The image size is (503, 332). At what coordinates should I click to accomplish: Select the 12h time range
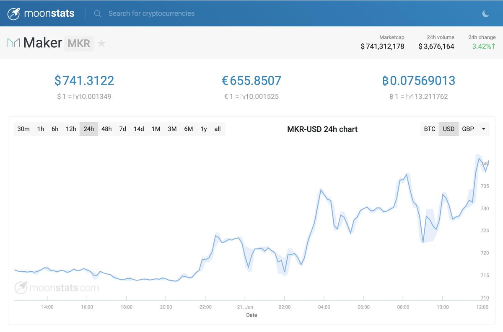click(x=71, y=129)
